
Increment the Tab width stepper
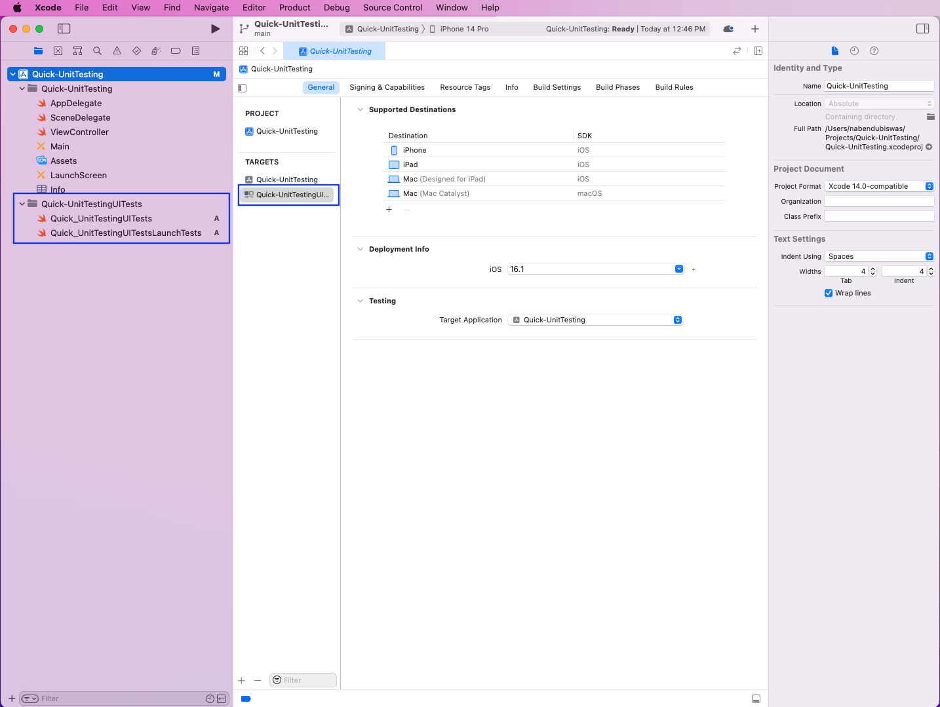point(872,269)
